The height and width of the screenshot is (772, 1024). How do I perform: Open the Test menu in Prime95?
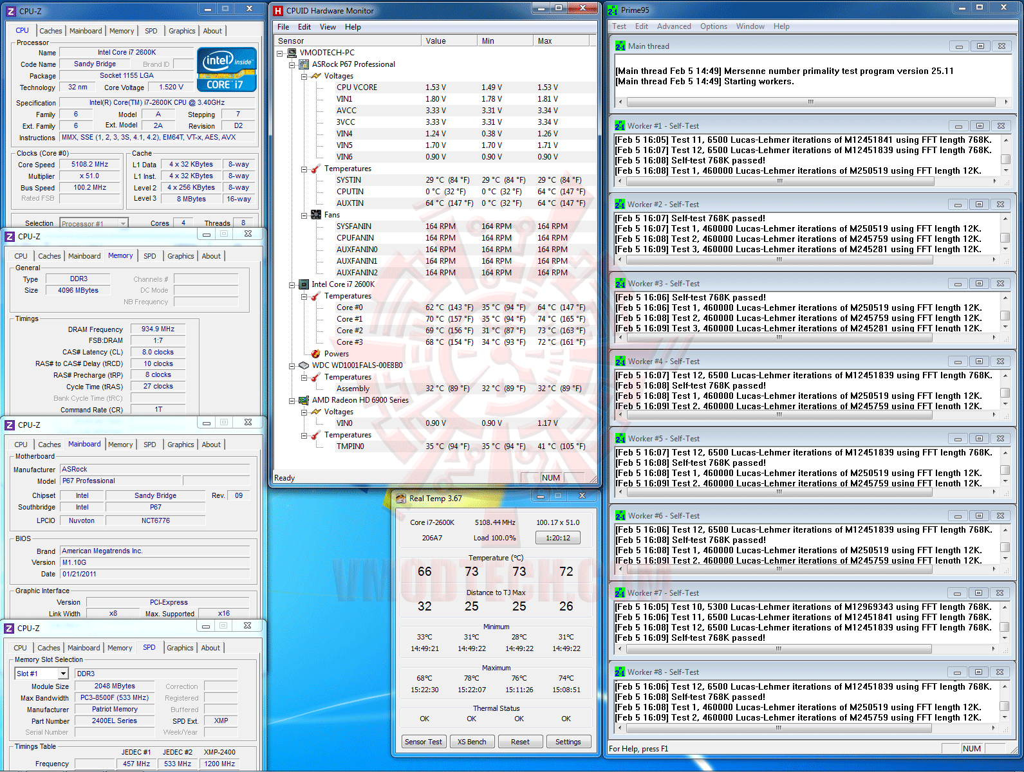coord(619,26)
